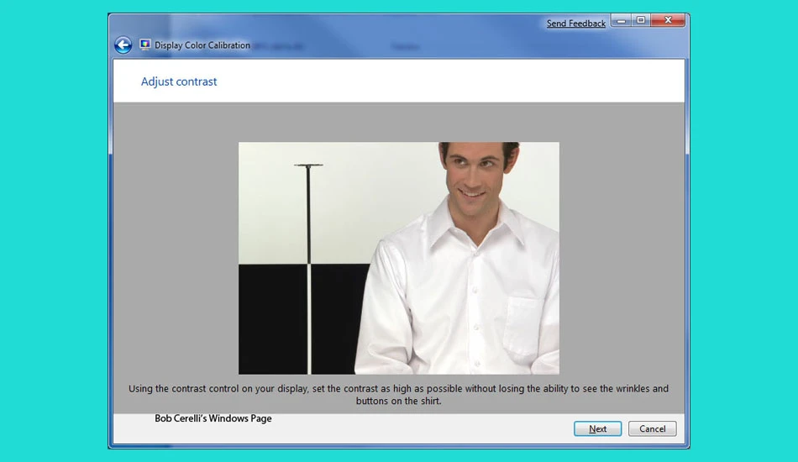The width and height of the screenshot is (798, 462).
Task: Click the contrast sample photo of the man
Action: (x=398, y=258)
